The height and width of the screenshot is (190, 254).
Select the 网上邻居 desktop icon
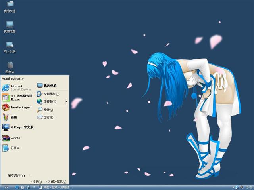10,47
